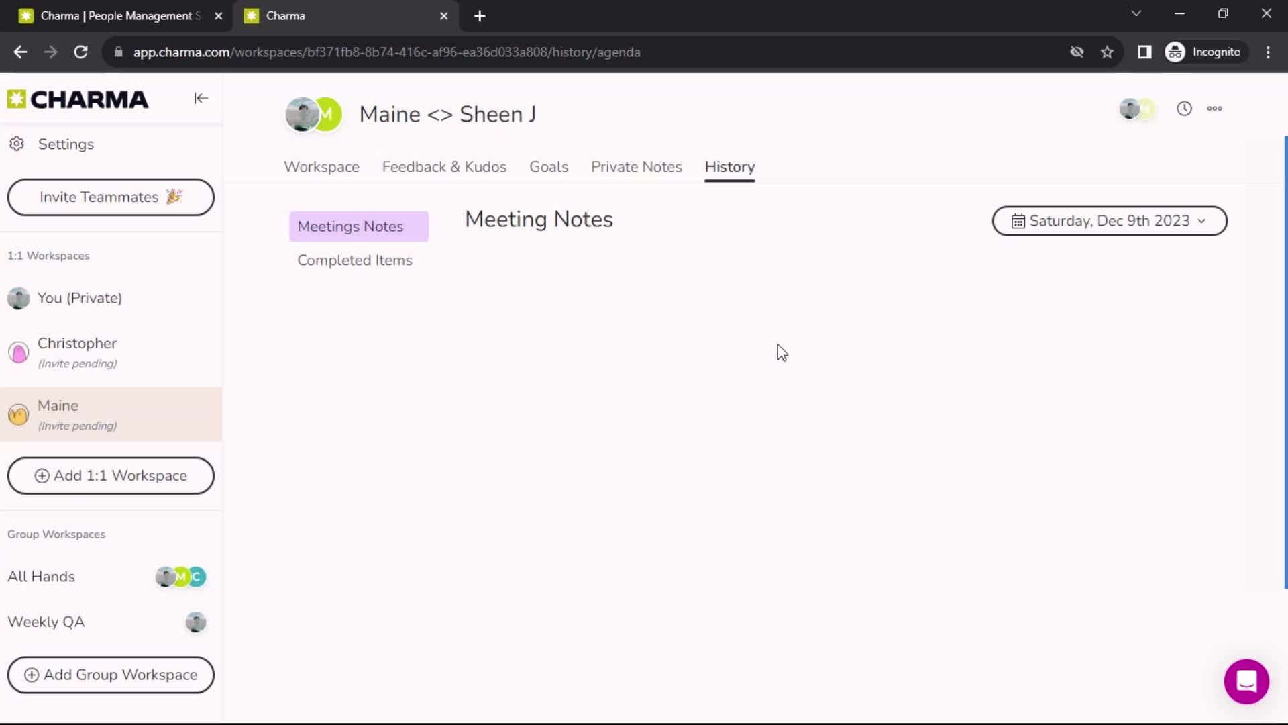
Task: Click the Maine and Sheen J header avatars
Action: tap(313, 115)
